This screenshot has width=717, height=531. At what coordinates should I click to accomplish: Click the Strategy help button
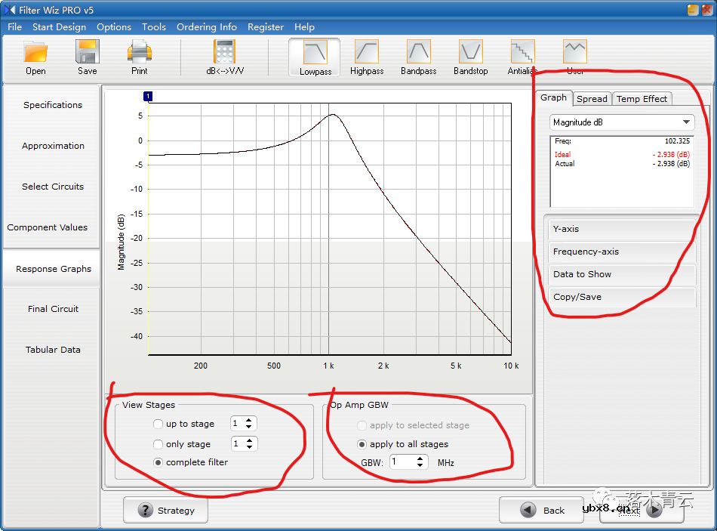tap(165, 511)
